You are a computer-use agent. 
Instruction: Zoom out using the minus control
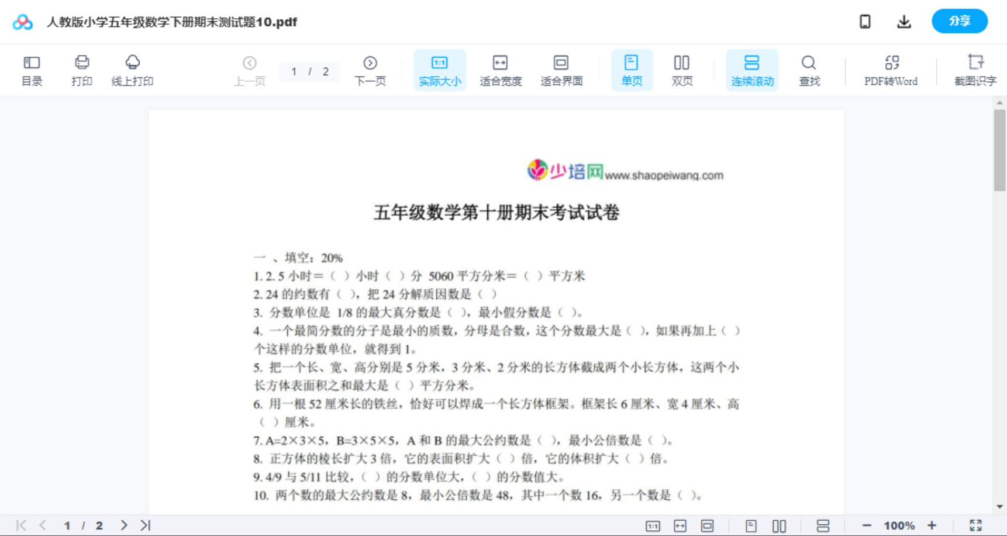[865, 524]
